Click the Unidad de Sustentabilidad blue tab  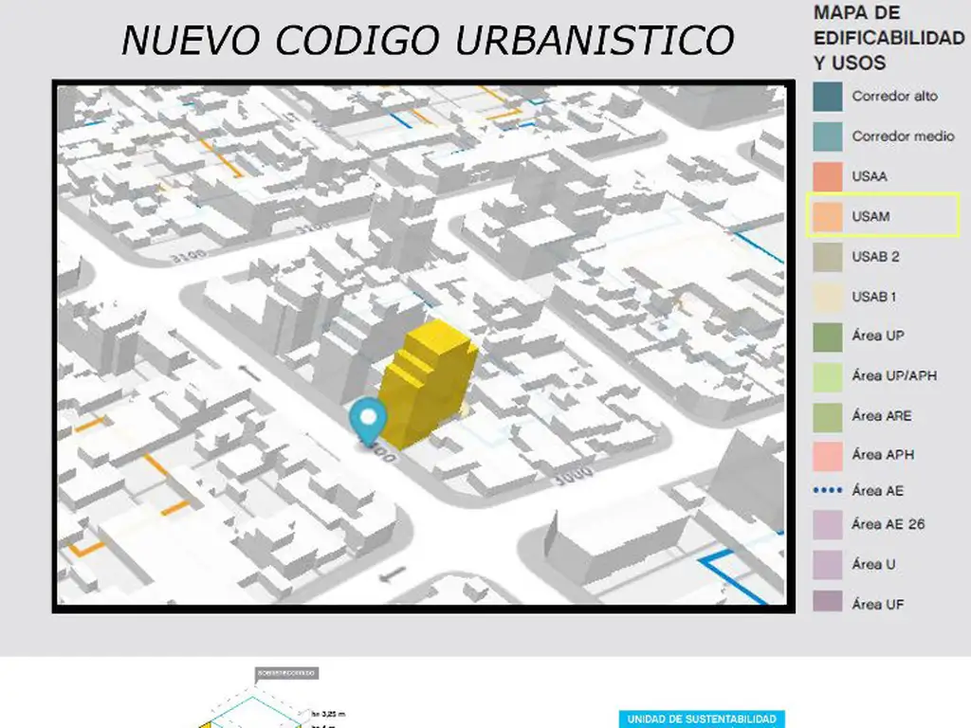click(702, 719)
